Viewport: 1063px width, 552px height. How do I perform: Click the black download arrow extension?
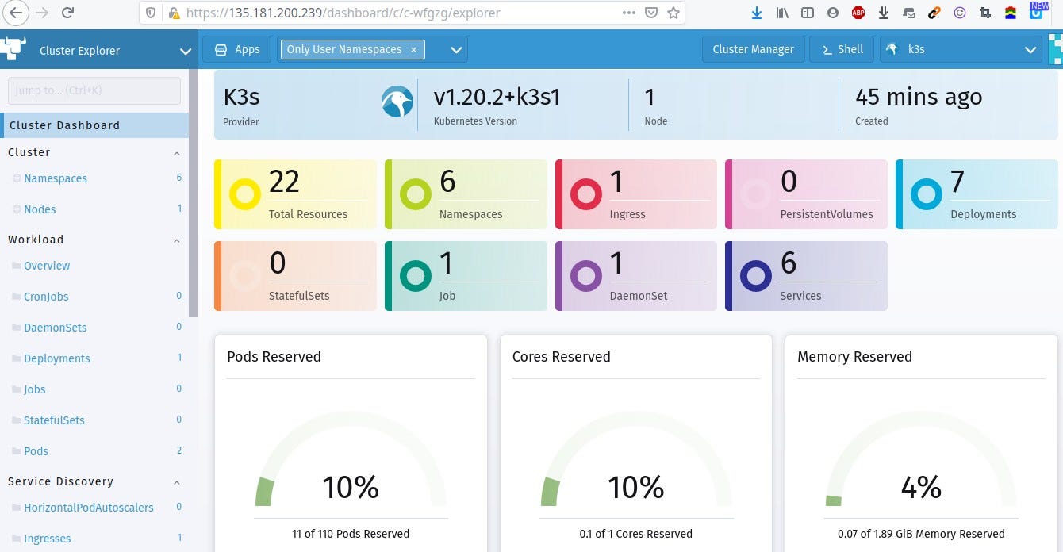pyautogui.click(x=884, y=13)
